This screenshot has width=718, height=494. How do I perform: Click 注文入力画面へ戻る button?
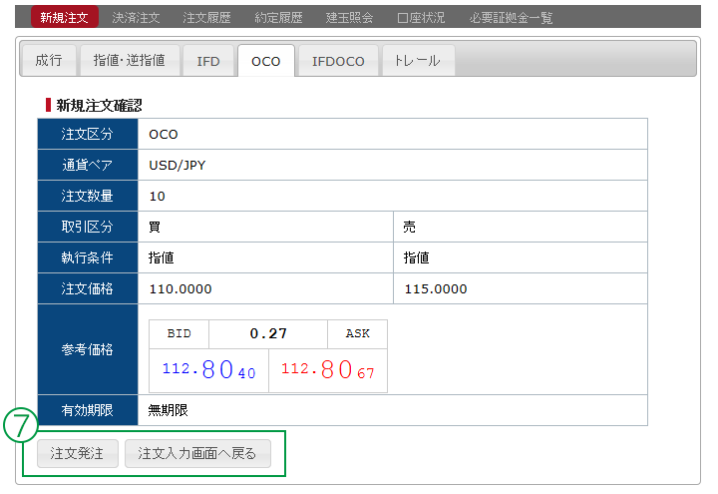click(x=197, y=453)
